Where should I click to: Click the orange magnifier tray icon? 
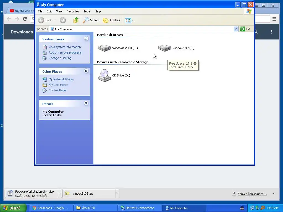(x=263, y=208)
